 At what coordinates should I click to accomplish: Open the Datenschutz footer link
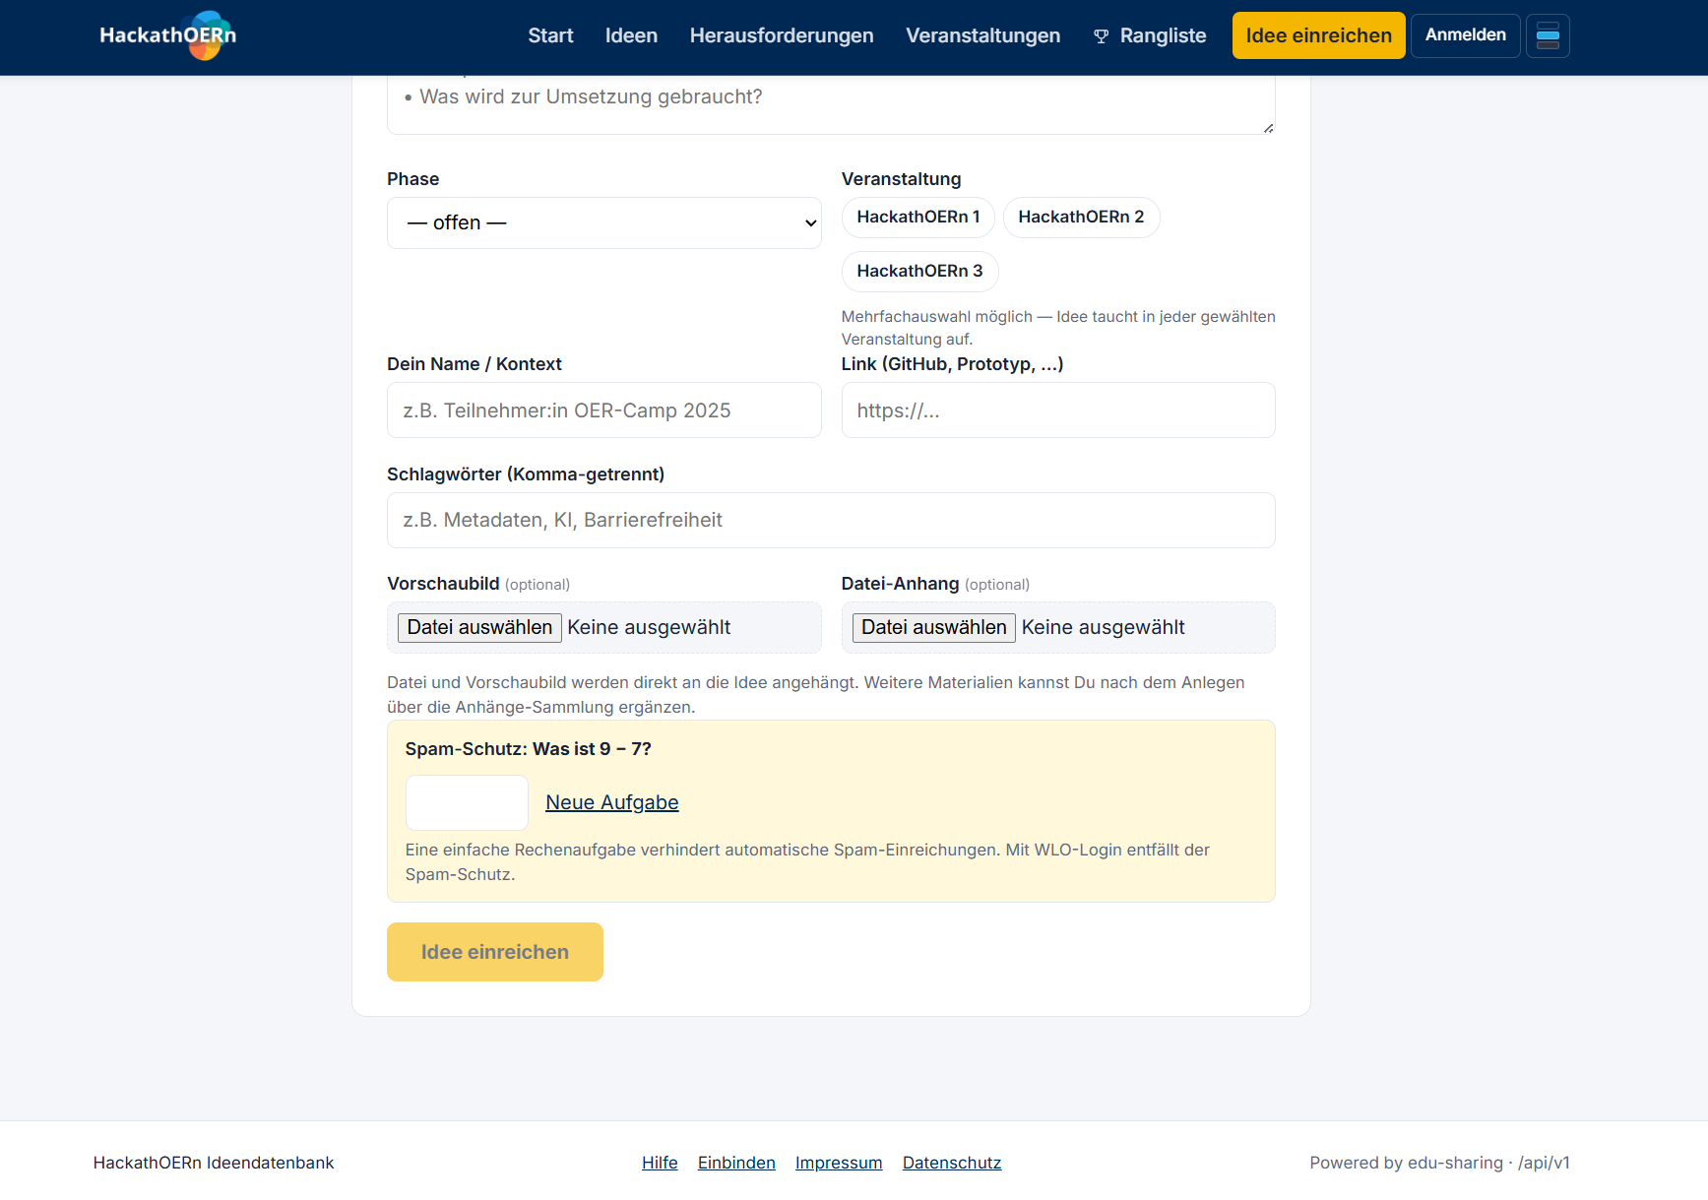pos(952,1163)
